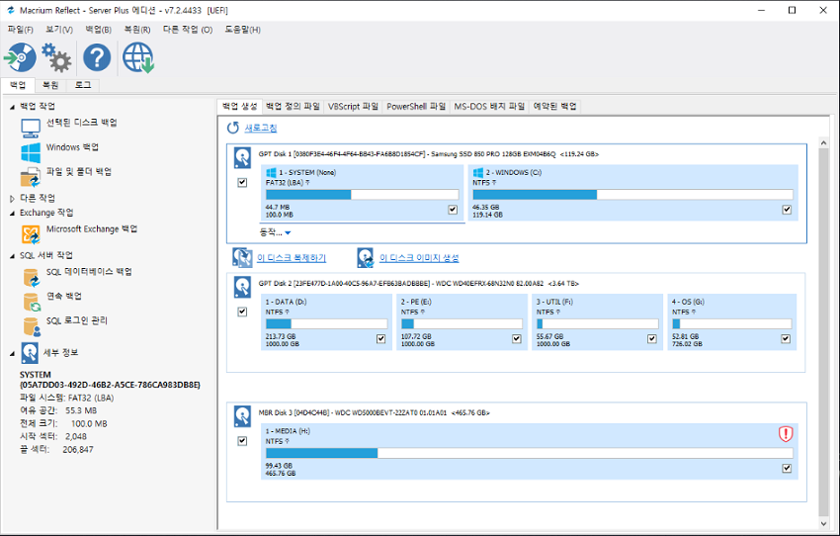Collapse the 백업 작업 tree section

tap(12, 107)
